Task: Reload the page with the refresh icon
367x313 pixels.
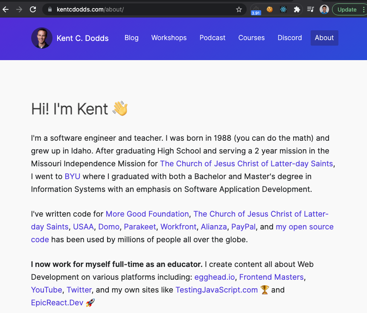Action: click(33, 9)
